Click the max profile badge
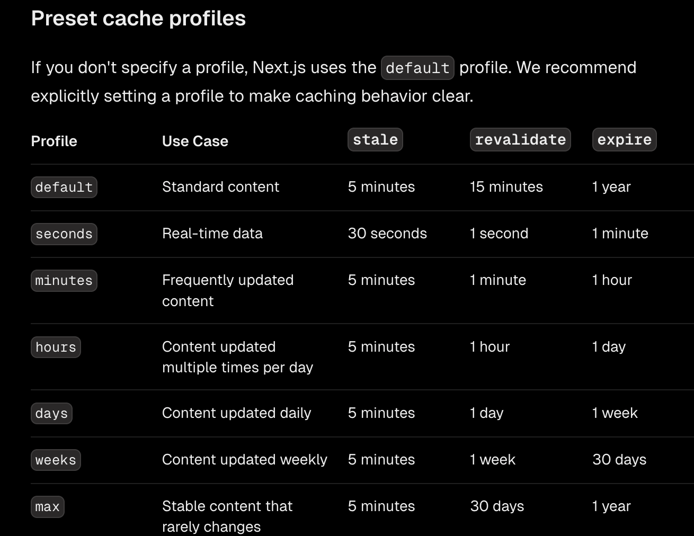The height and width of the screenshot is (536, 694). (47, 506)
